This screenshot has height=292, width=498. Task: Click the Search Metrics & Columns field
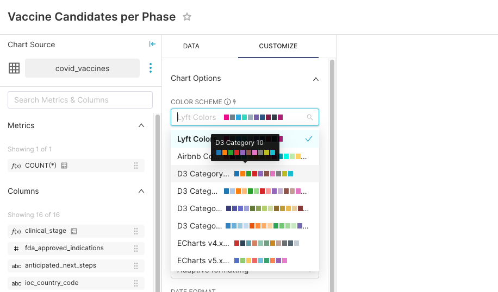point(80,100)
